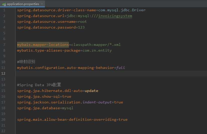Viewport: 207px width, 134px height.
Task: Click the spring.jackson.serialization.indent-output key
Action: [x=64, y=102]
